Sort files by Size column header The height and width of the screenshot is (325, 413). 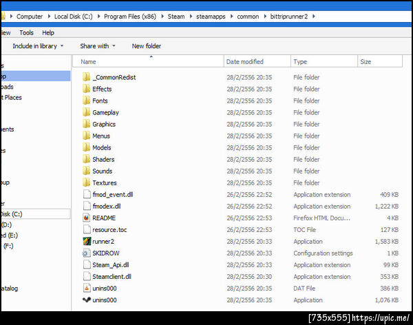(380, 62)
